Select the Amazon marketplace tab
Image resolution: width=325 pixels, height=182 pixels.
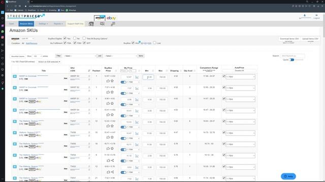coord(100,18)
